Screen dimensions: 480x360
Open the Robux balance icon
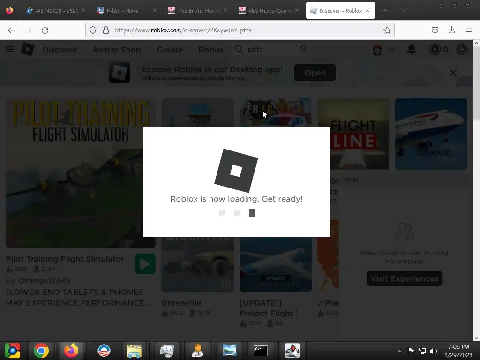point(435,49)
